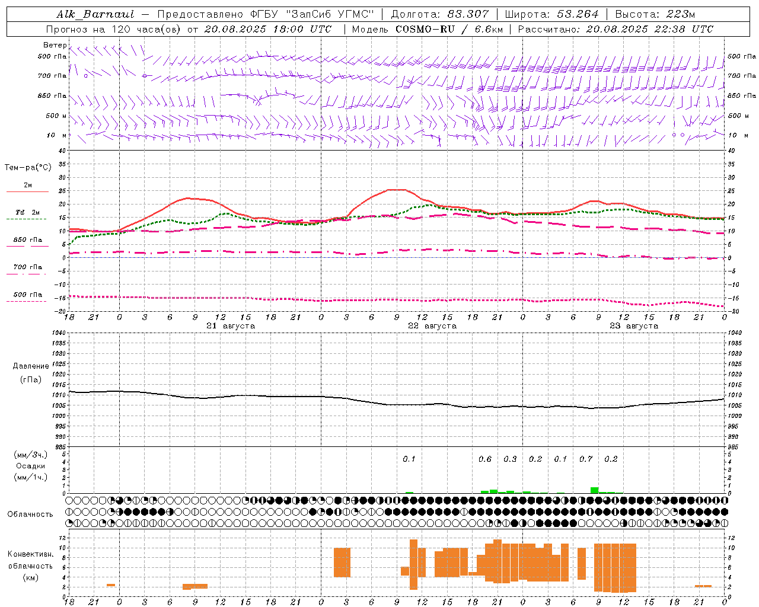Image resolution: width=759 pixels, height=607 pixels.
Task: Click the '(мм/1ч.)' precipitation unit label
Action: click(x=30, y=477)
